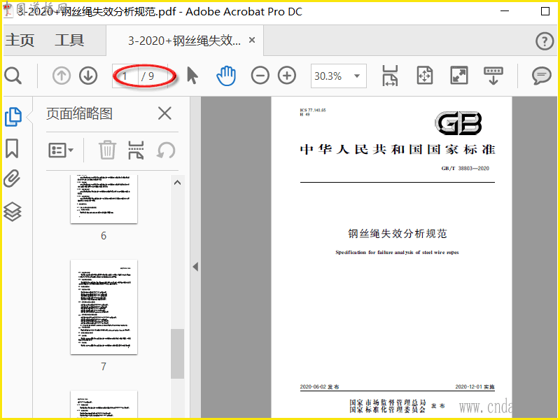Viewport: 560px width, 420px height.
Task: Click the rotate pages icon
Action: click(x=166, y=150)
